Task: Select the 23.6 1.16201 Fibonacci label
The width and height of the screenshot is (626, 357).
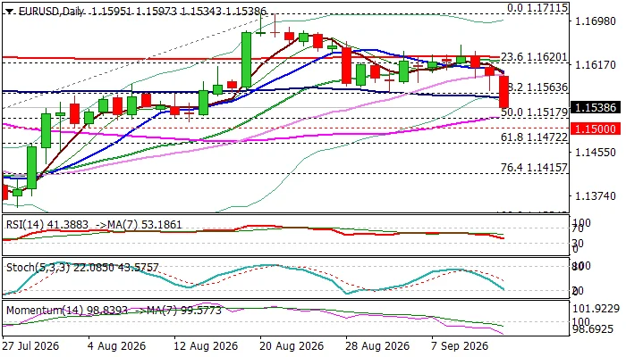Action: pos(534,57)
